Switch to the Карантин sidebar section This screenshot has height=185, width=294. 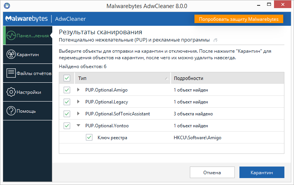coord(28,55)
